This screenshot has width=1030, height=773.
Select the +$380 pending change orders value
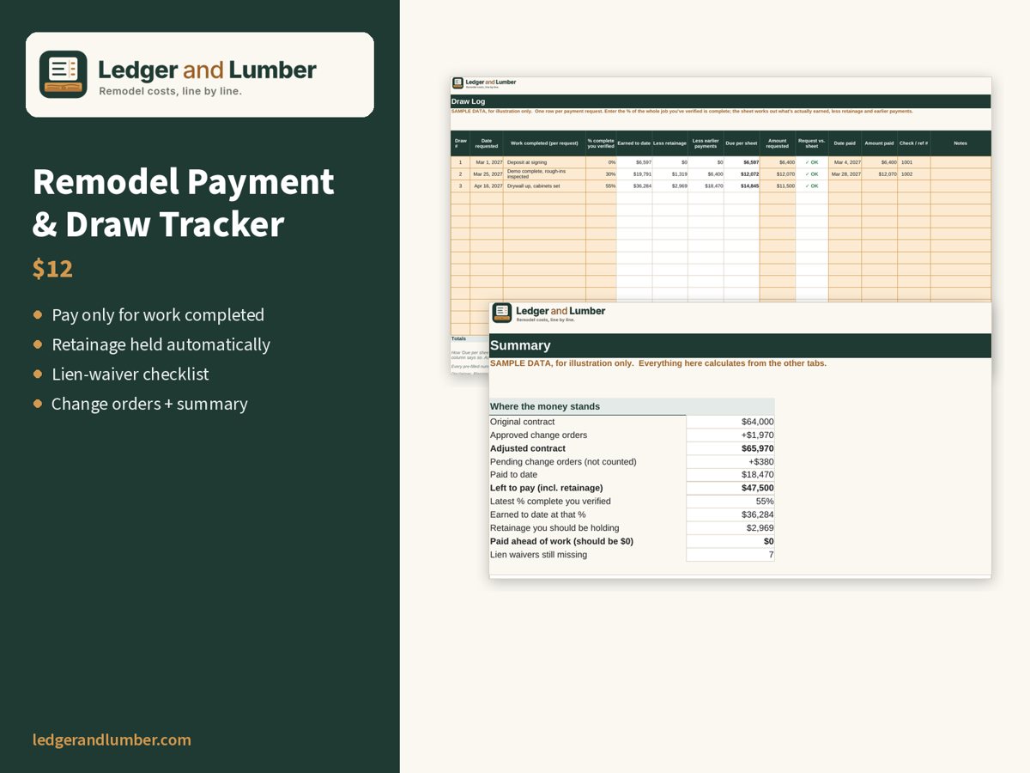(x=730, y=462)
